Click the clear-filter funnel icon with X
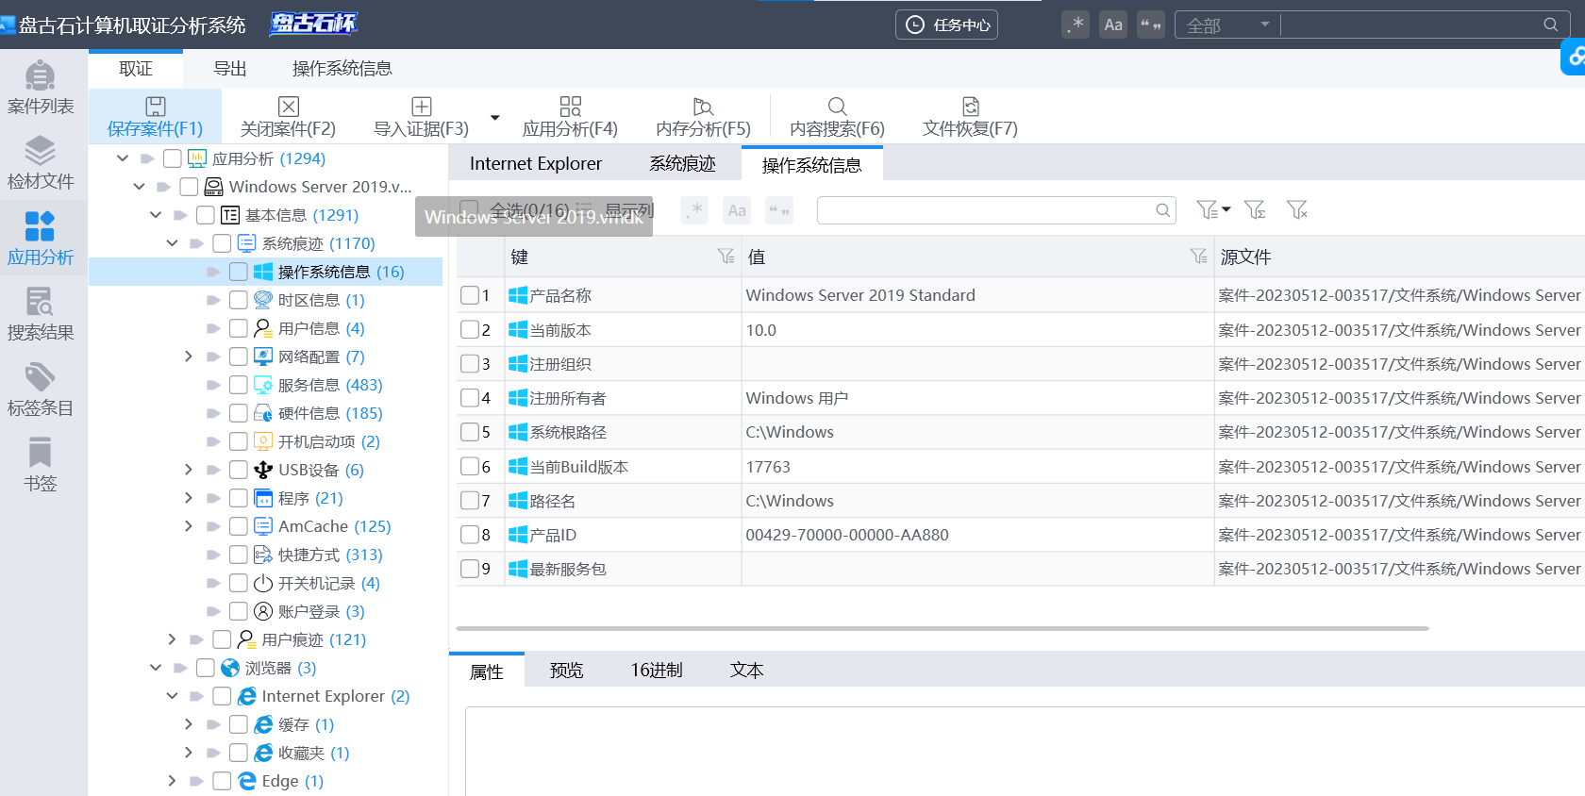Viewport: 1585px width, 796px height. point(1297,210)
